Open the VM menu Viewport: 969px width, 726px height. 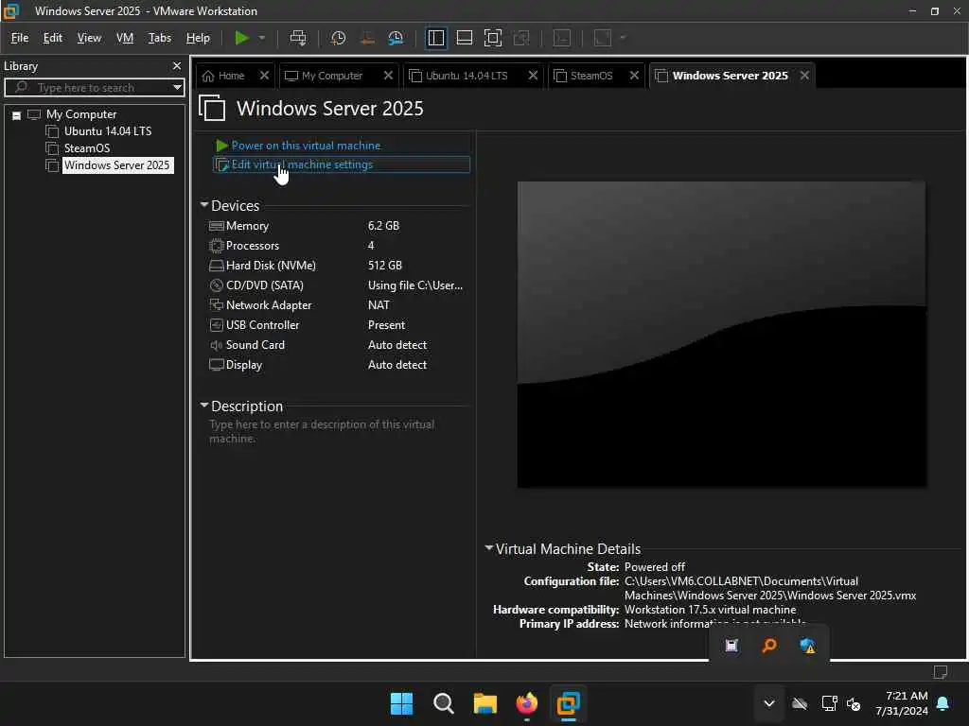125,38
